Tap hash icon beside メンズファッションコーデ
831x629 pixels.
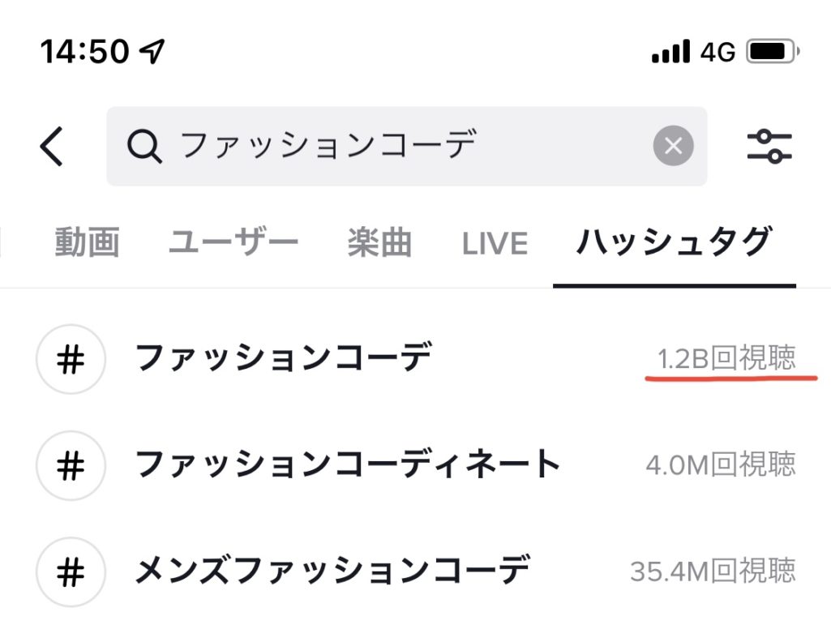pyautogui.click(x=71, y=571)
